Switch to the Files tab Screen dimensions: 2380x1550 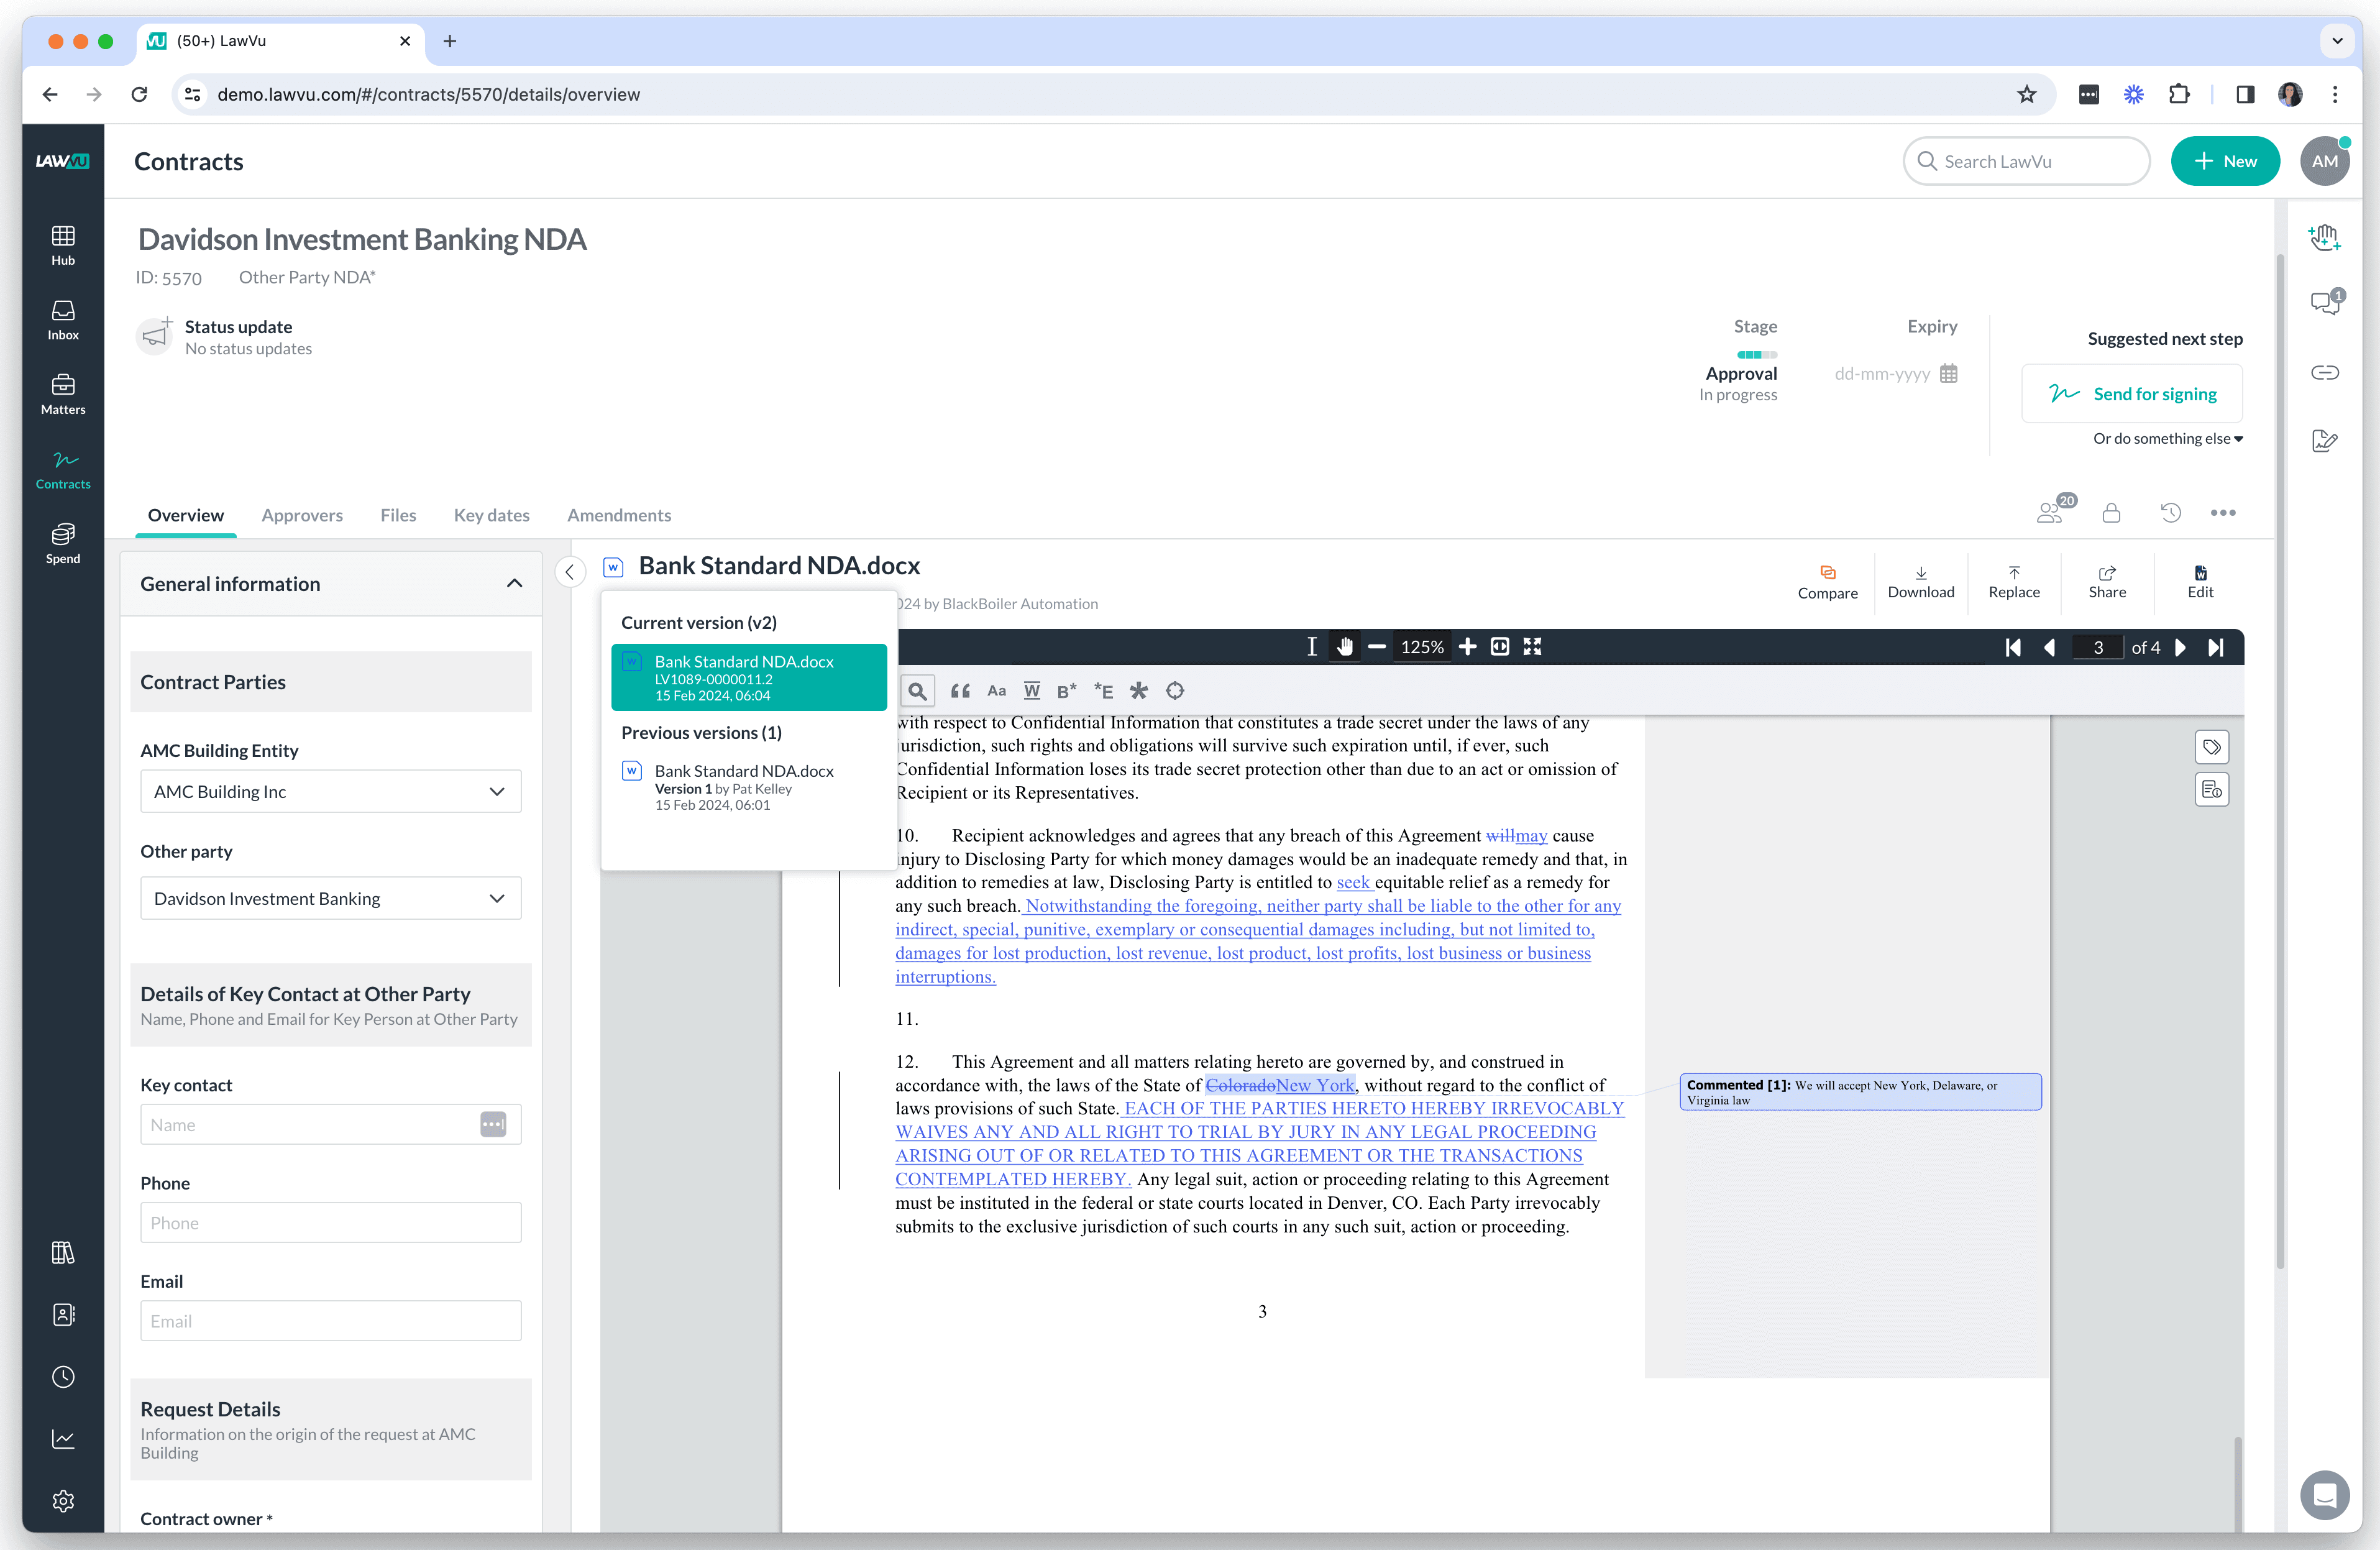point(398,515)
